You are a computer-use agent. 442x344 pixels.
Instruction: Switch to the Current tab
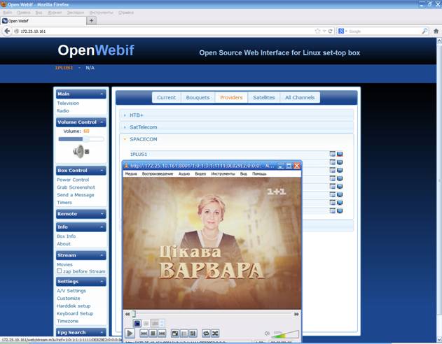(x=166, y=98)
